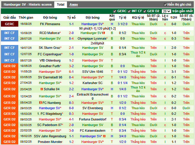Click Hamburger SV - Historic scores title

28,5
